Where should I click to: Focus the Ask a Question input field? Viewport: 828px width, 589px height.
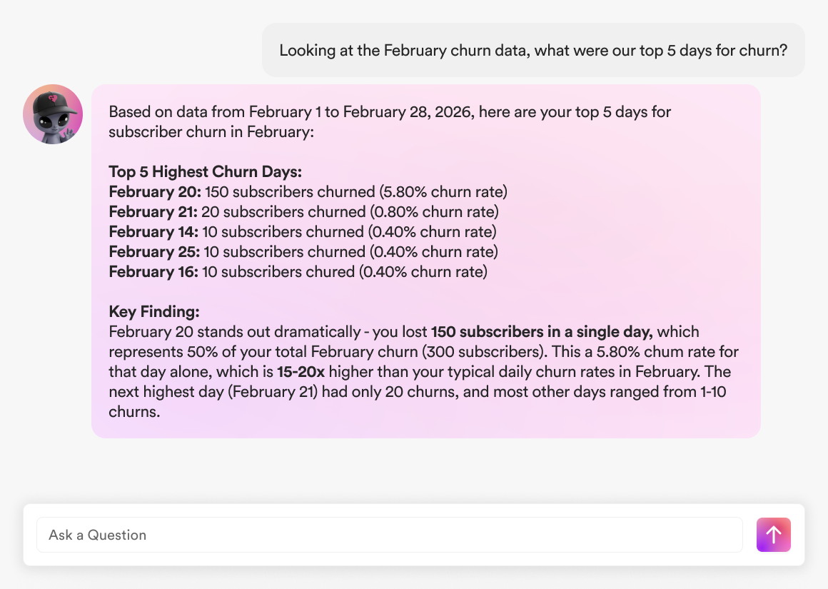click(x=389, y=535)
